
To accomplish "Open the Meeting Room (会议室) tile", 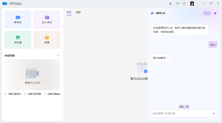I will point(18,40).
